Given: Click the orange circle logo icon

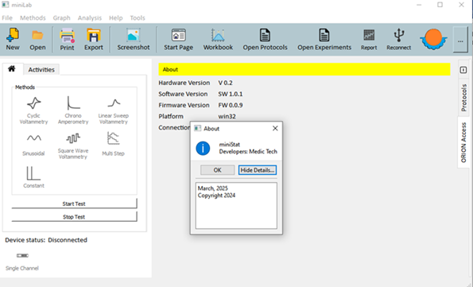Looking at the screenshot, I should (433, 39).
